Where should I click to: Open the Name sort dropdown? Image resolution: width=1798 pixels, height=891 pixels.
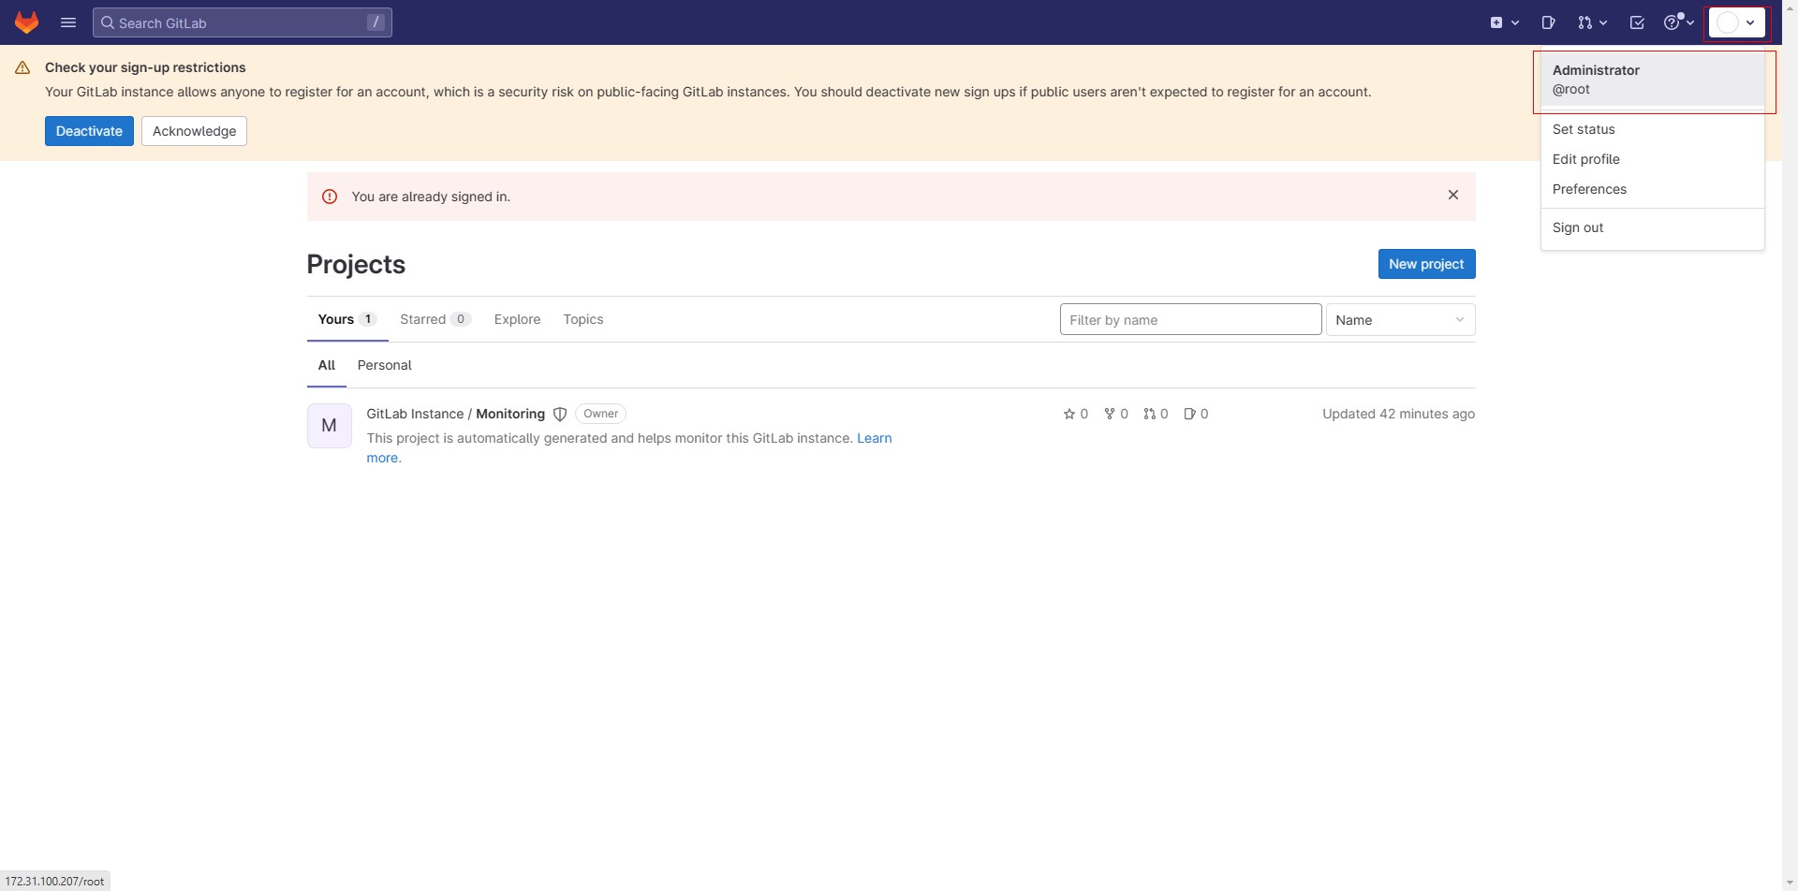1400,319
